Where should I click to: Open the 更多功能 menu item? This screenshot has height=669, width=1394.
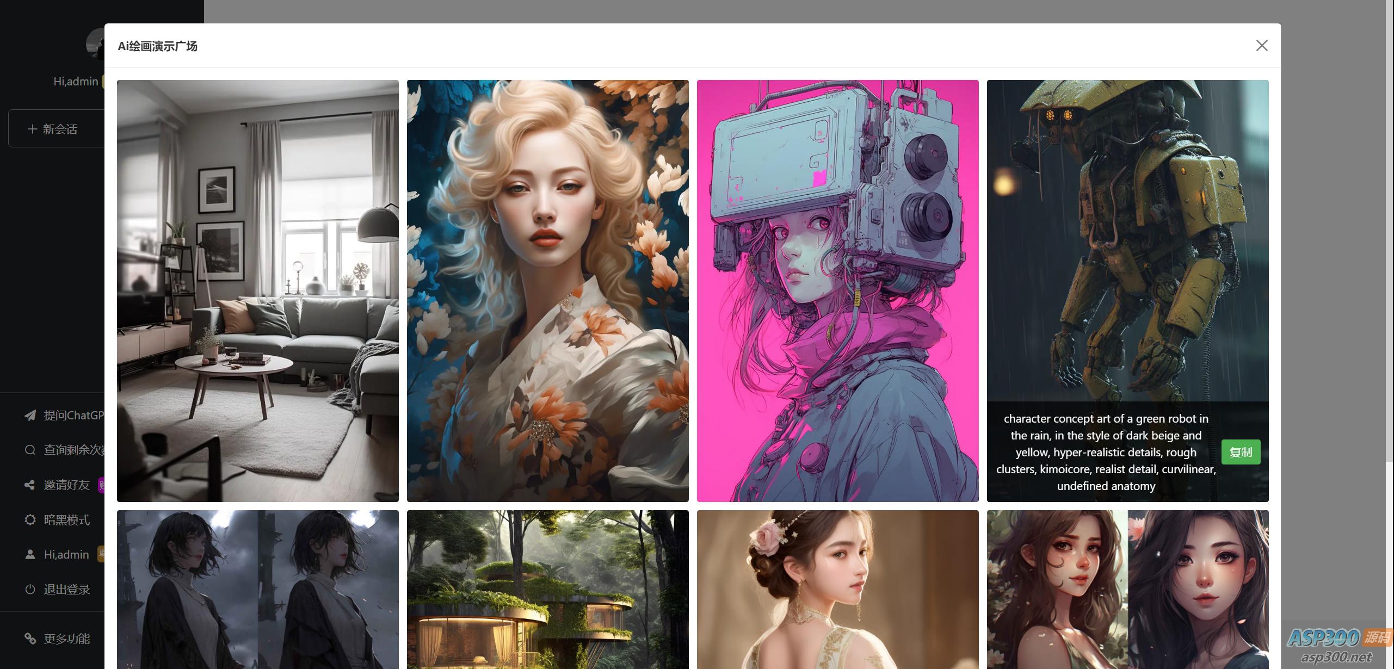[66, 639]
